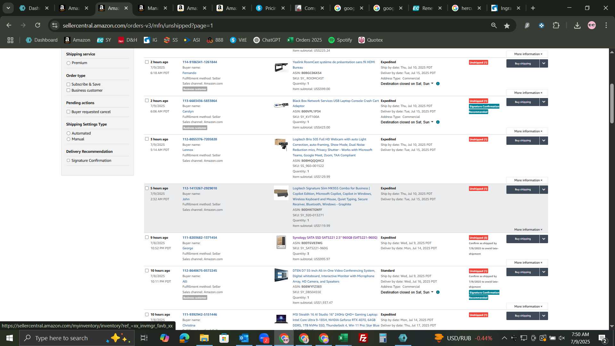Open Synology SATA SSD product link
Image resolution: width=615 pixels, height=346 pixels.
pyautogui.click(x=335, y=238)
